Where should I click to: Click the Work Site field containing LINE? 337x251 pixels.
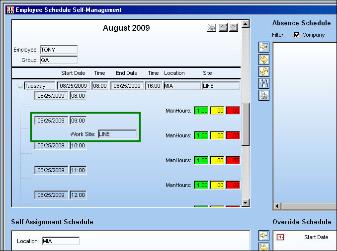(x=117, y=134)
